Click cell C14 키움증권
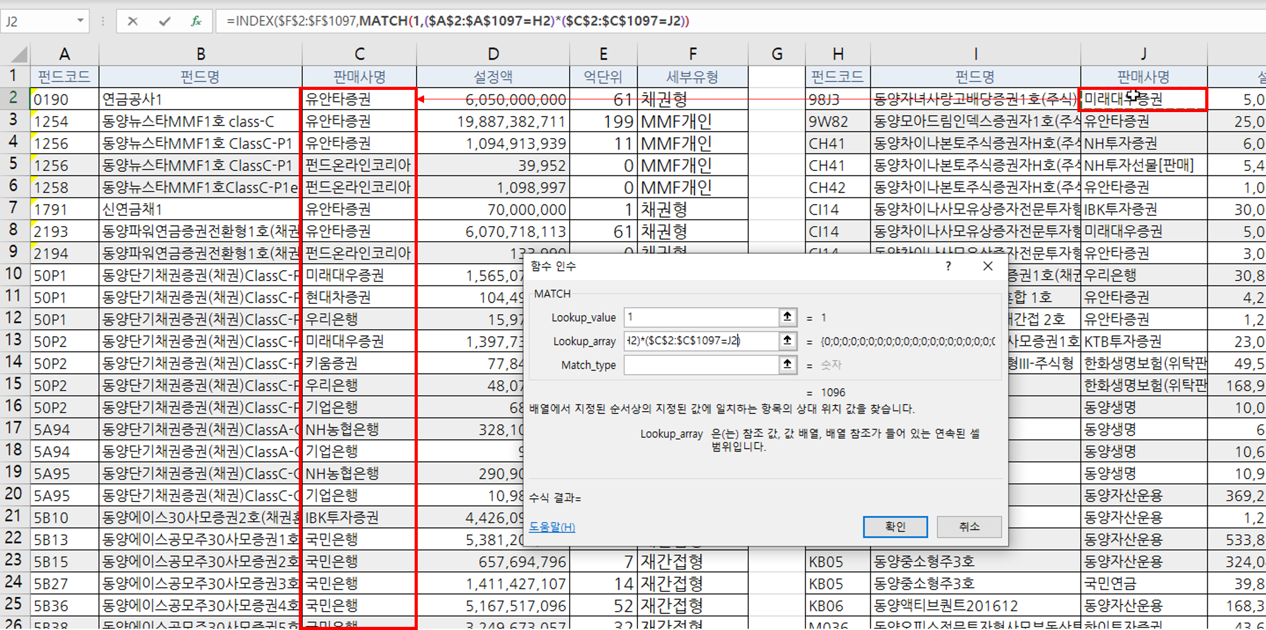The width and height of the screenshot is (1266, 630). click(x=360, y=363)
